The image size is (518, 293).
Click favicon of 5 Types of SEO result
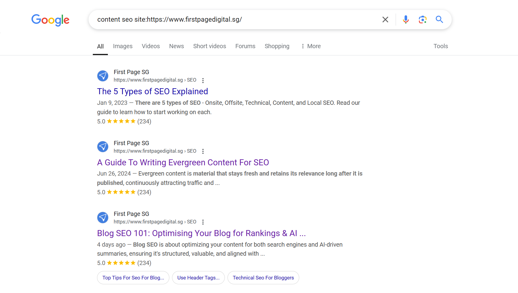(x=103, y=76)
